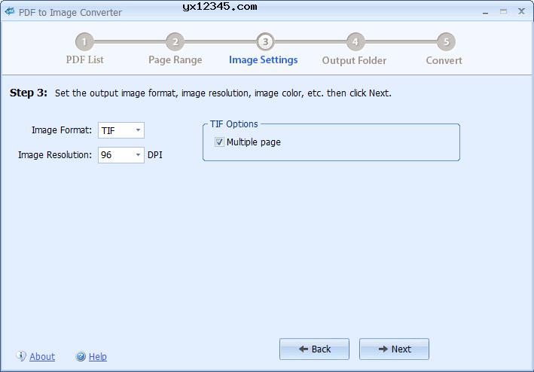Minimize the PDF to Image Converter window
Screen dimensions: 534x372
tap(486, 12)
